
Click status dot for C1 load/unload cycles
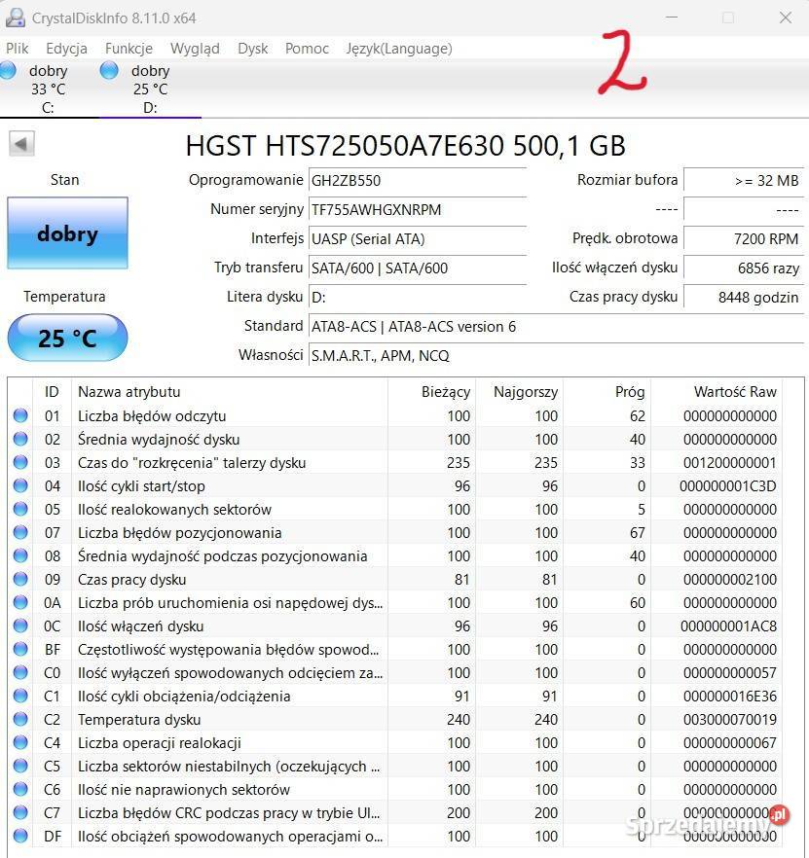pos(20,696)
